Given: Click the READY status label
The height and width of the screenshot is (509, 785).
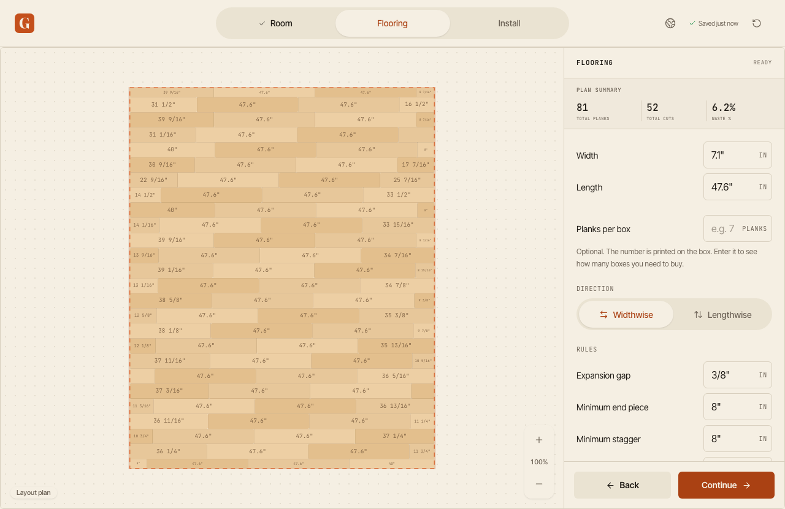Looking at the screenshot, I should click(762, 62).
